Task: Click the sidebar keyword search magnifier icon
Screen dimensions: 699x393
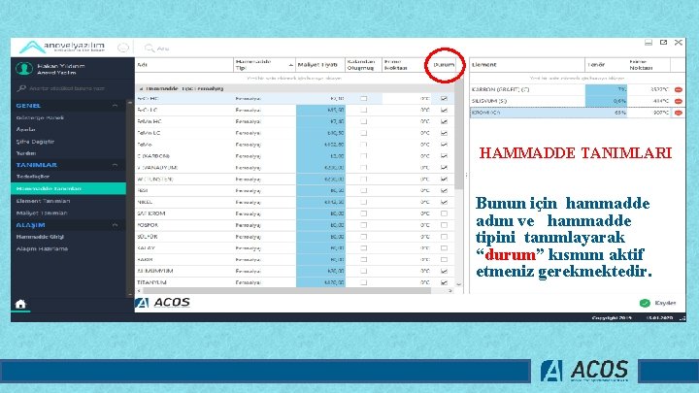Action: pos(21,88)
